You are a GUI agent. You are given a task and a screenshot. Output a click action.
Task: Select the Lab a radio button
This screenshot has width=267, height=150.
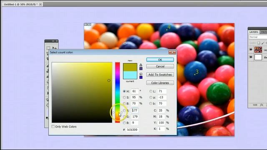151,97
